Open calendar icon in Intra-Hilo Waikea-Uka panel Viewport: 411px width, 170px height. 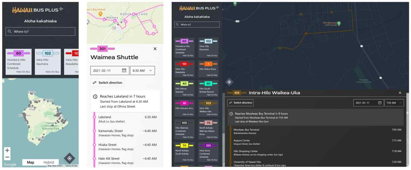coord(380,103)
